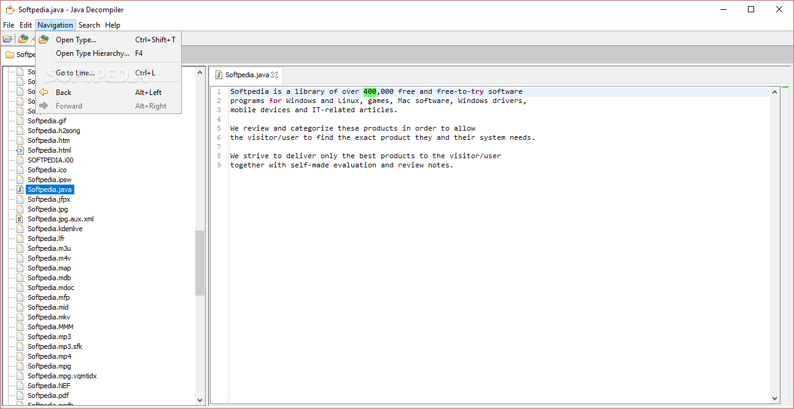Open the Search menu
The width and height of the screenshot is (794, 409).
click(x=89, y=25)
